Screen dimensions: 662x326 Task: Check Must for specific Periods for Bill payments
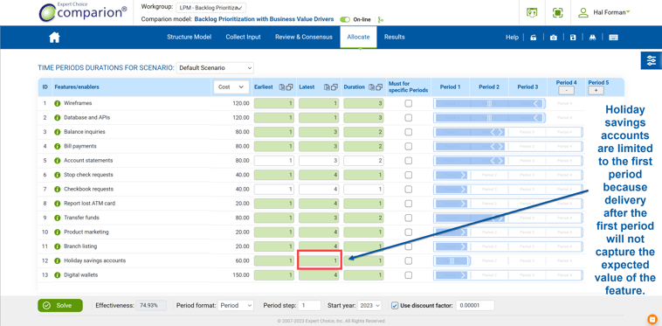tap(408, 146)
